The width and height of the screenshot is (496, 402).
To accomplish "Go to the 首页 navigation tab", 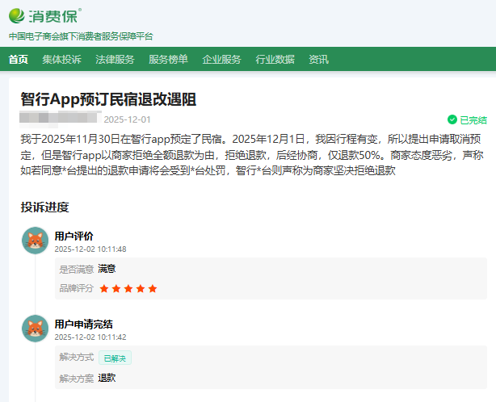I will click(x=19, y=59).
